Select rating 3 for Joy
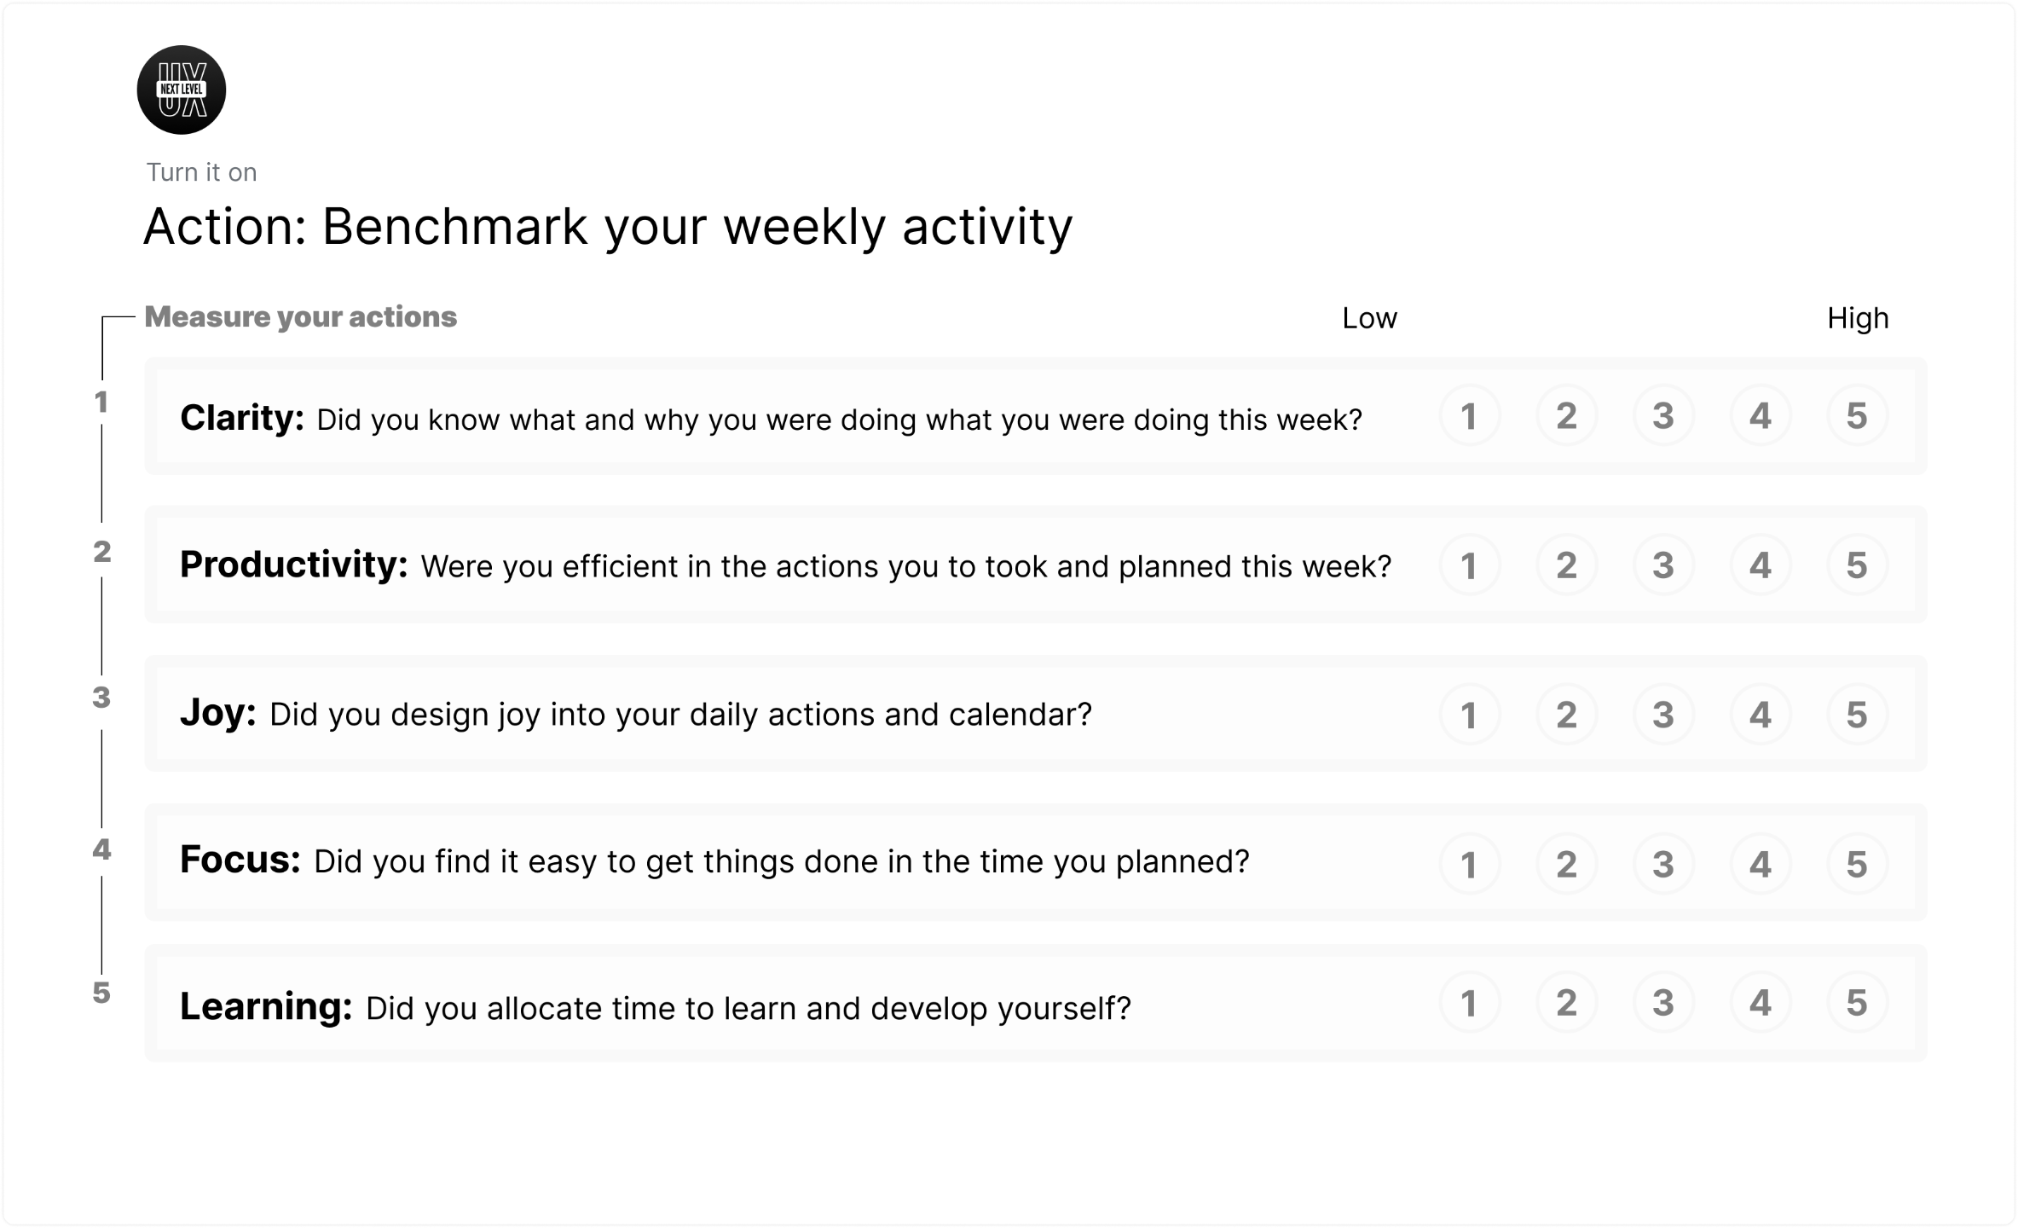The width and height of the screenshot is (2018, 1228). tap(1663, 714)
